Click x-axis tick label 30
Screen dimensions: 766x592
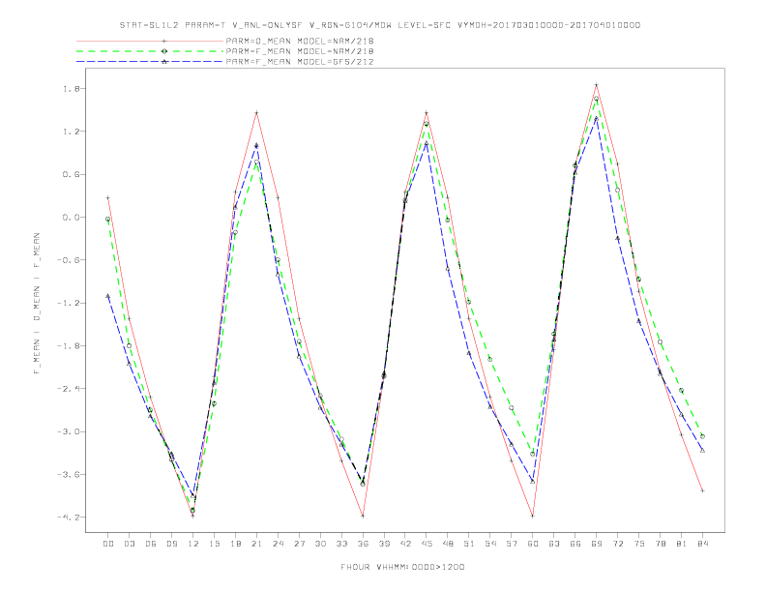(320, 544)
